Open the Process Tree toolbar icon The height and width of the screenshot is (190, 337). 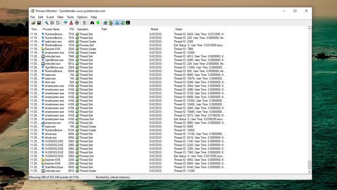tap(84, 23)
